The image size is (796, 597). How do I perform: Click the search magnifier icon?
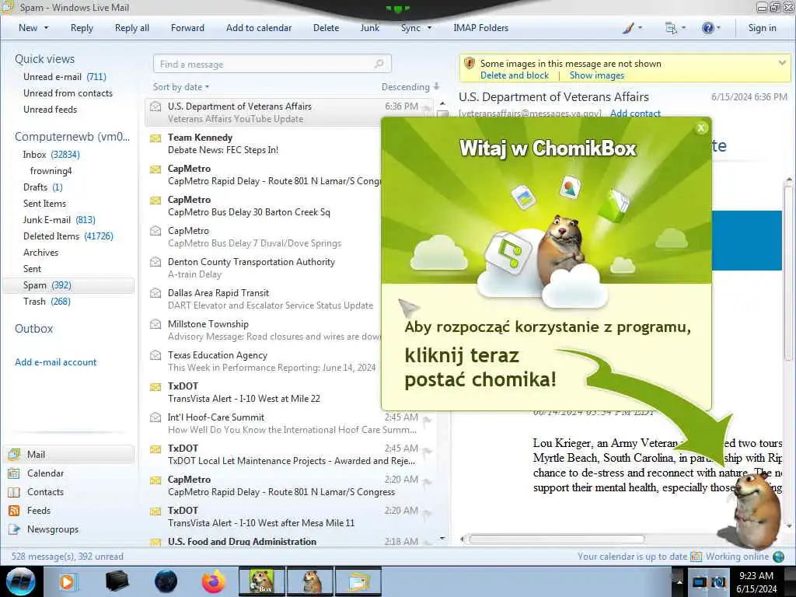coord(379,64)
